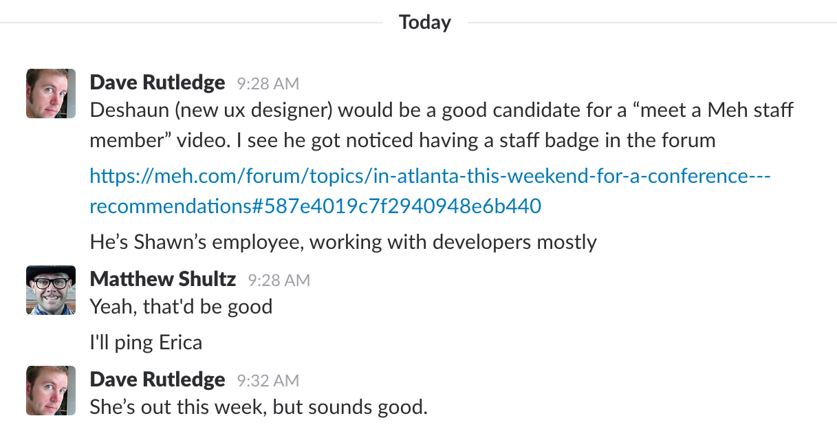Select the message starting 'Deshaun (new ux designer)'
Viewport: 837px width, 427px height.
(x=442, y=110)
